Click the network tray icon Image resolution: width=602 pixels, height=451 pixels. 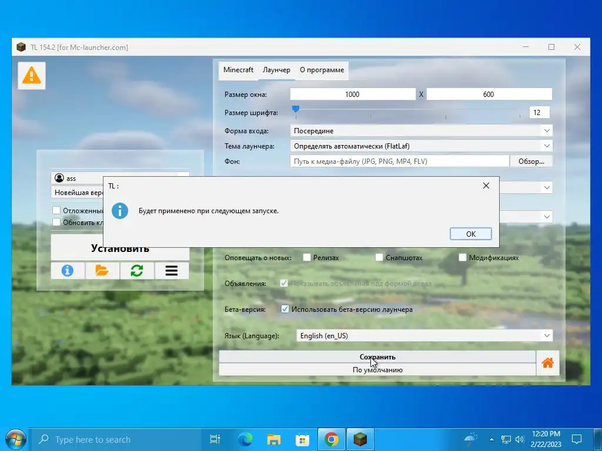click(x=506, y=439)
